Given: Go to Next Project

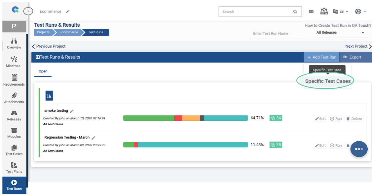Looking at the screenshot, I should point(358,46).
